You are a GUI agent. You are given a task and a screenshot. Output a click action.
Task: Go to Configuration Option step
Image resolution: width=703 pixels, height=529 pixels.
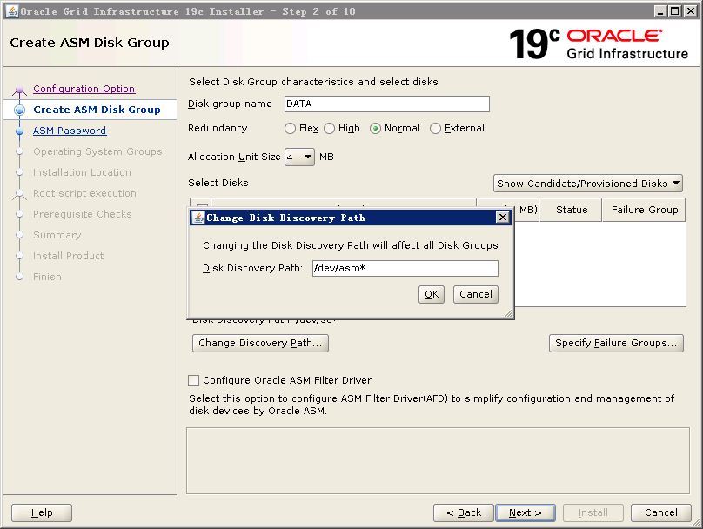tap(84, 89)
